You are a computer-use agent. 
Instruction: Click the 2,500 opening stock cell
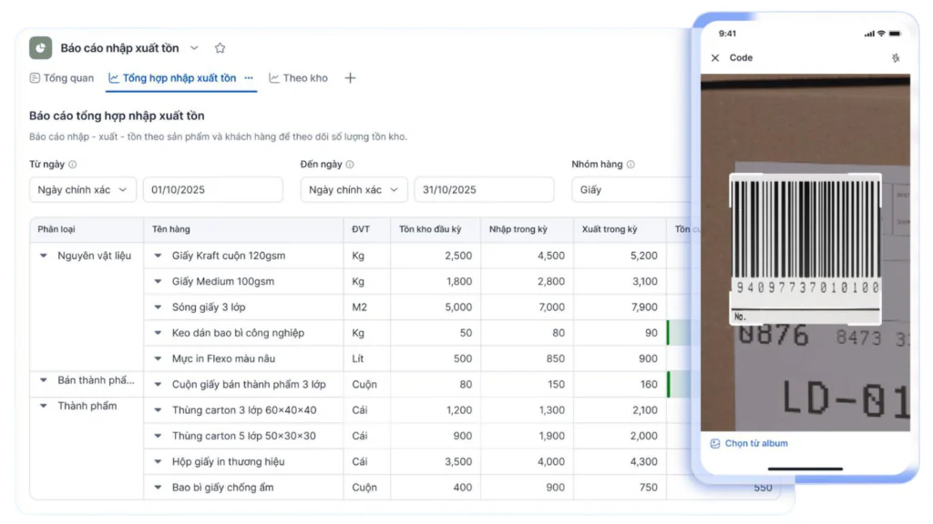(x=436, y=256)
